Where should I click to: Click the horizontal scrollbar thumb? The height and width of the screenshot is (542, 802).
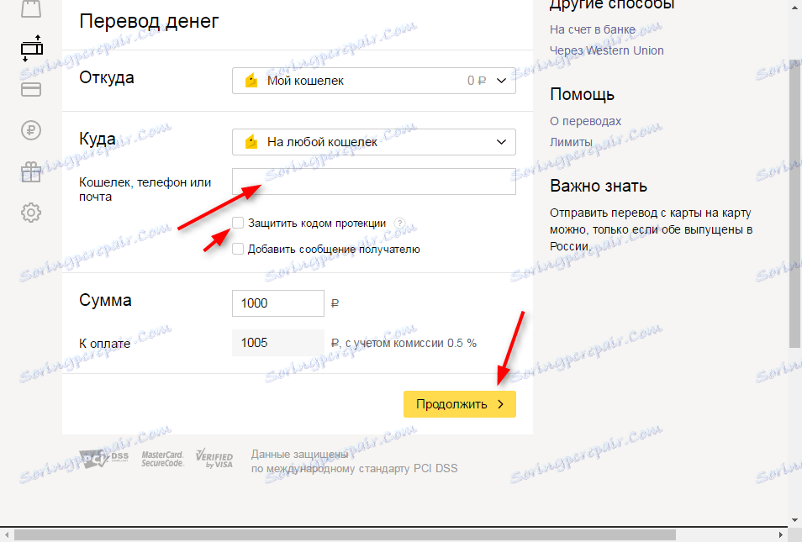345,534
